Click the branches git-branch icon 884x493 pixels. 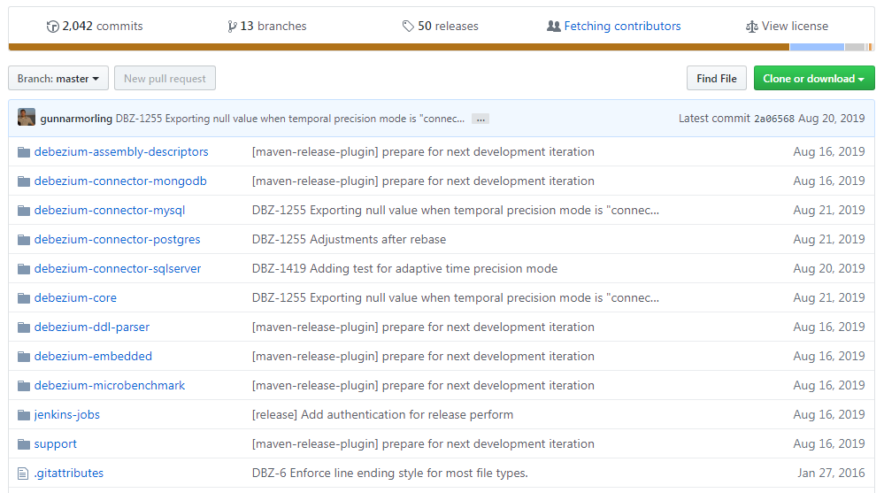click(232, 27)
